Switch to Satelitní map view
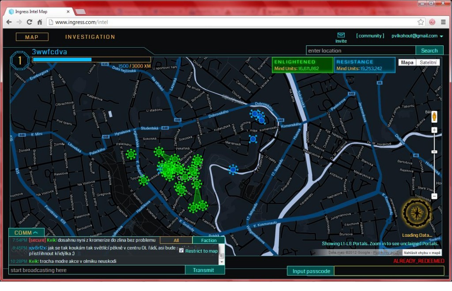Image resolution: width=452 pixels, height=291 pixels. (x=428, y=63)
